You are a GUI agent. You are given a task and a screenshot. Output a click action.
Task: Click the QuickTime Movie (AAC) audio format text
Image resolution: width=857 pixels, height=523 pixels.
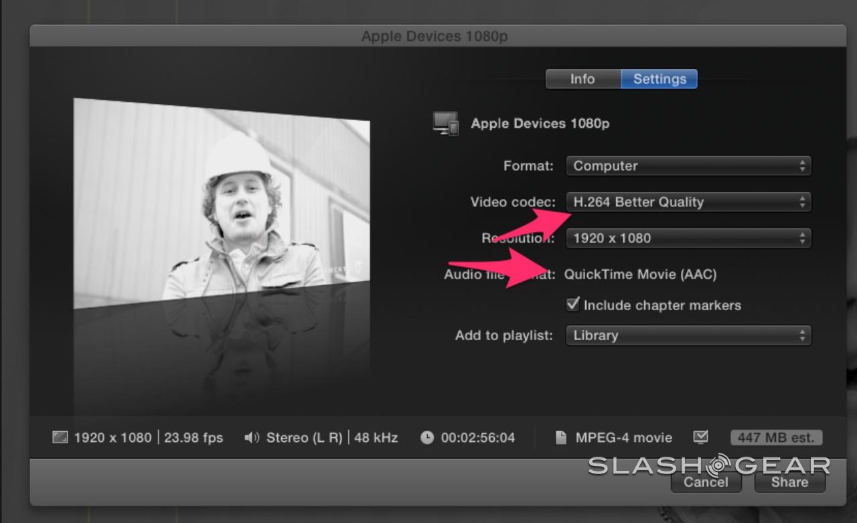(x=640, y=275)
